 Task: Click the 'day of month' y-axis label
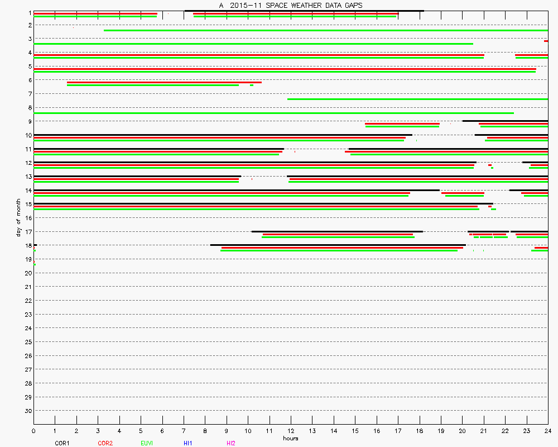(x=20, y=217)
